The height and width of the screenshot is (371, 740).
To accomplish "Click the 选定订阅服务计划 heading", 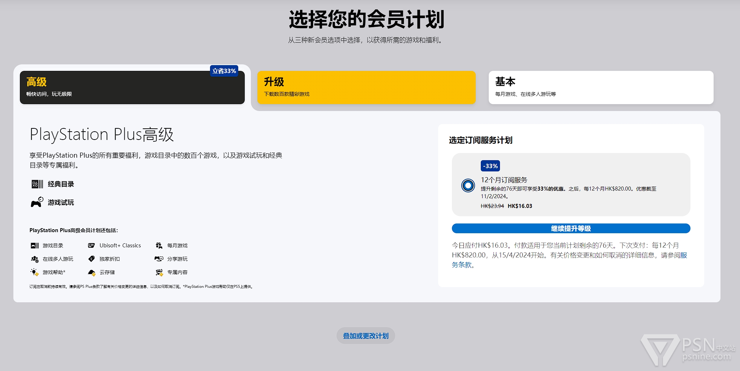I will click(480, 140).
